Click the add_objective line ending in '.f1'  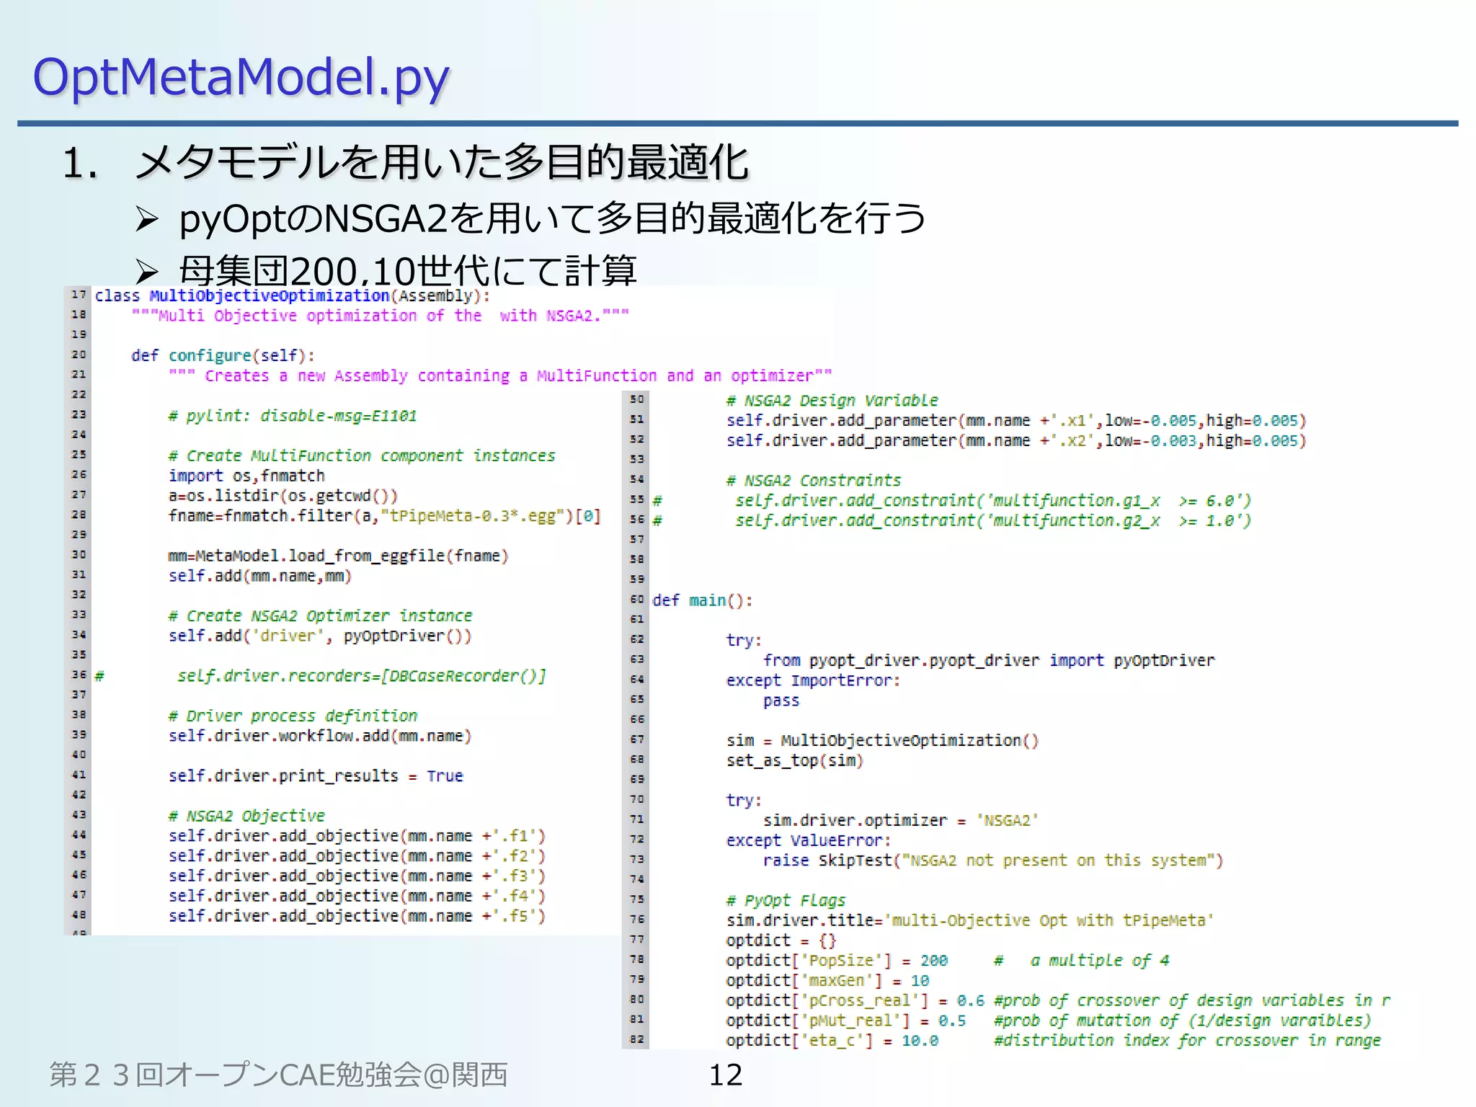pos(357,836)
